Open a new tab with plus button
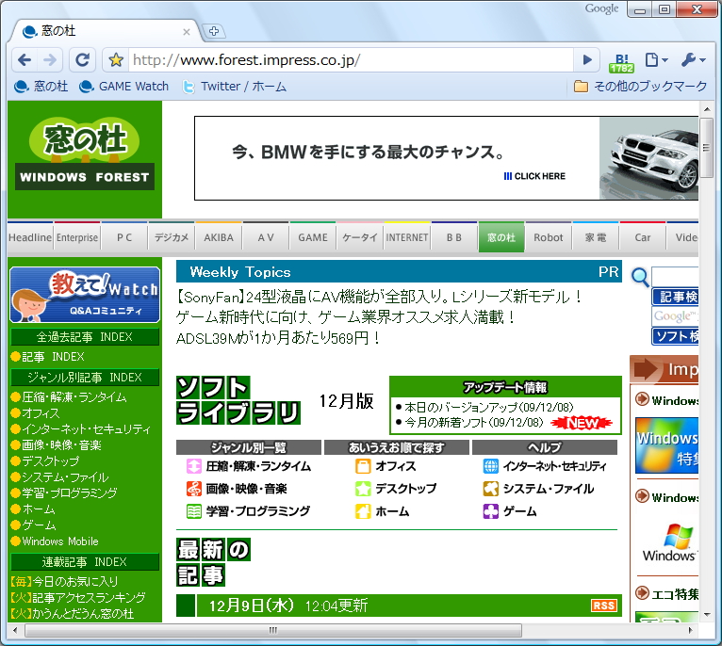Image resolution: width=722 pixels, height=646 pixels. (214, 31)
